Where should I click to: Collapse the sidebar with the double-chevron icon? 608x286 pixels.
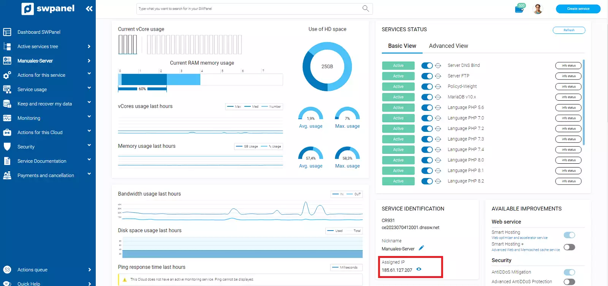click(x=89, y=9)
